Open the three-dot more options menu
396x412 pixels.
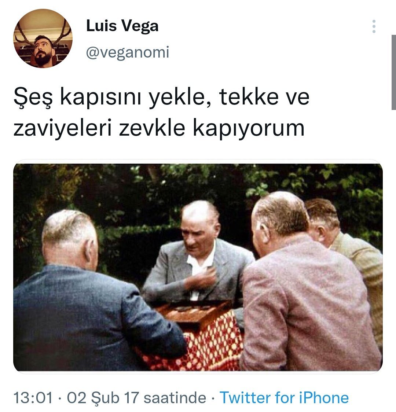click(374, 26)
